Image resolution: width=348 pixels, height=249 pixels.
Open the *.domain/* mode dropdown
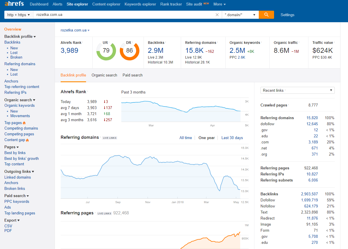pos(240,15)
